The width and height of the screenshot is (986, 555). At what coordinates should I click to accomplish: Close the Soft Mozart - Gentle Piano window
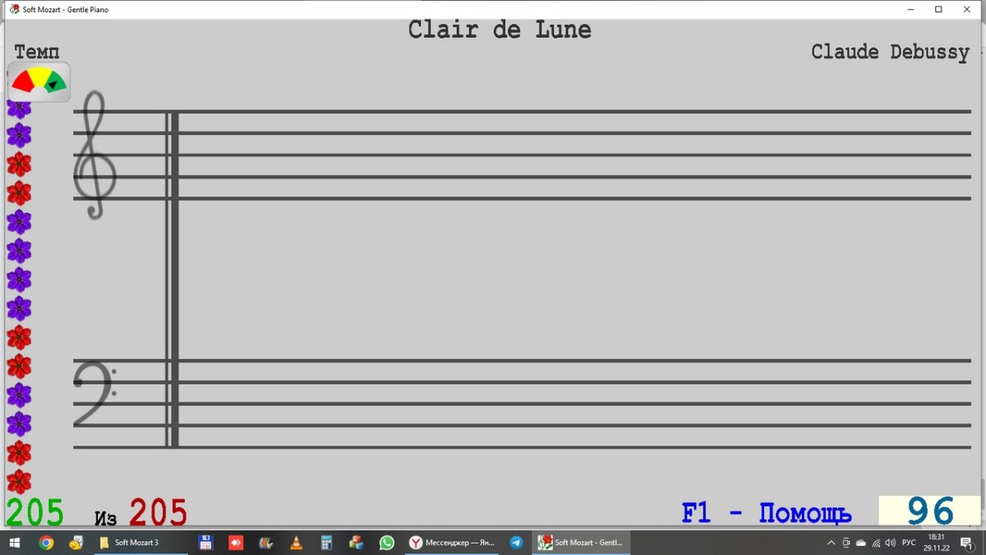pos(967,10)
